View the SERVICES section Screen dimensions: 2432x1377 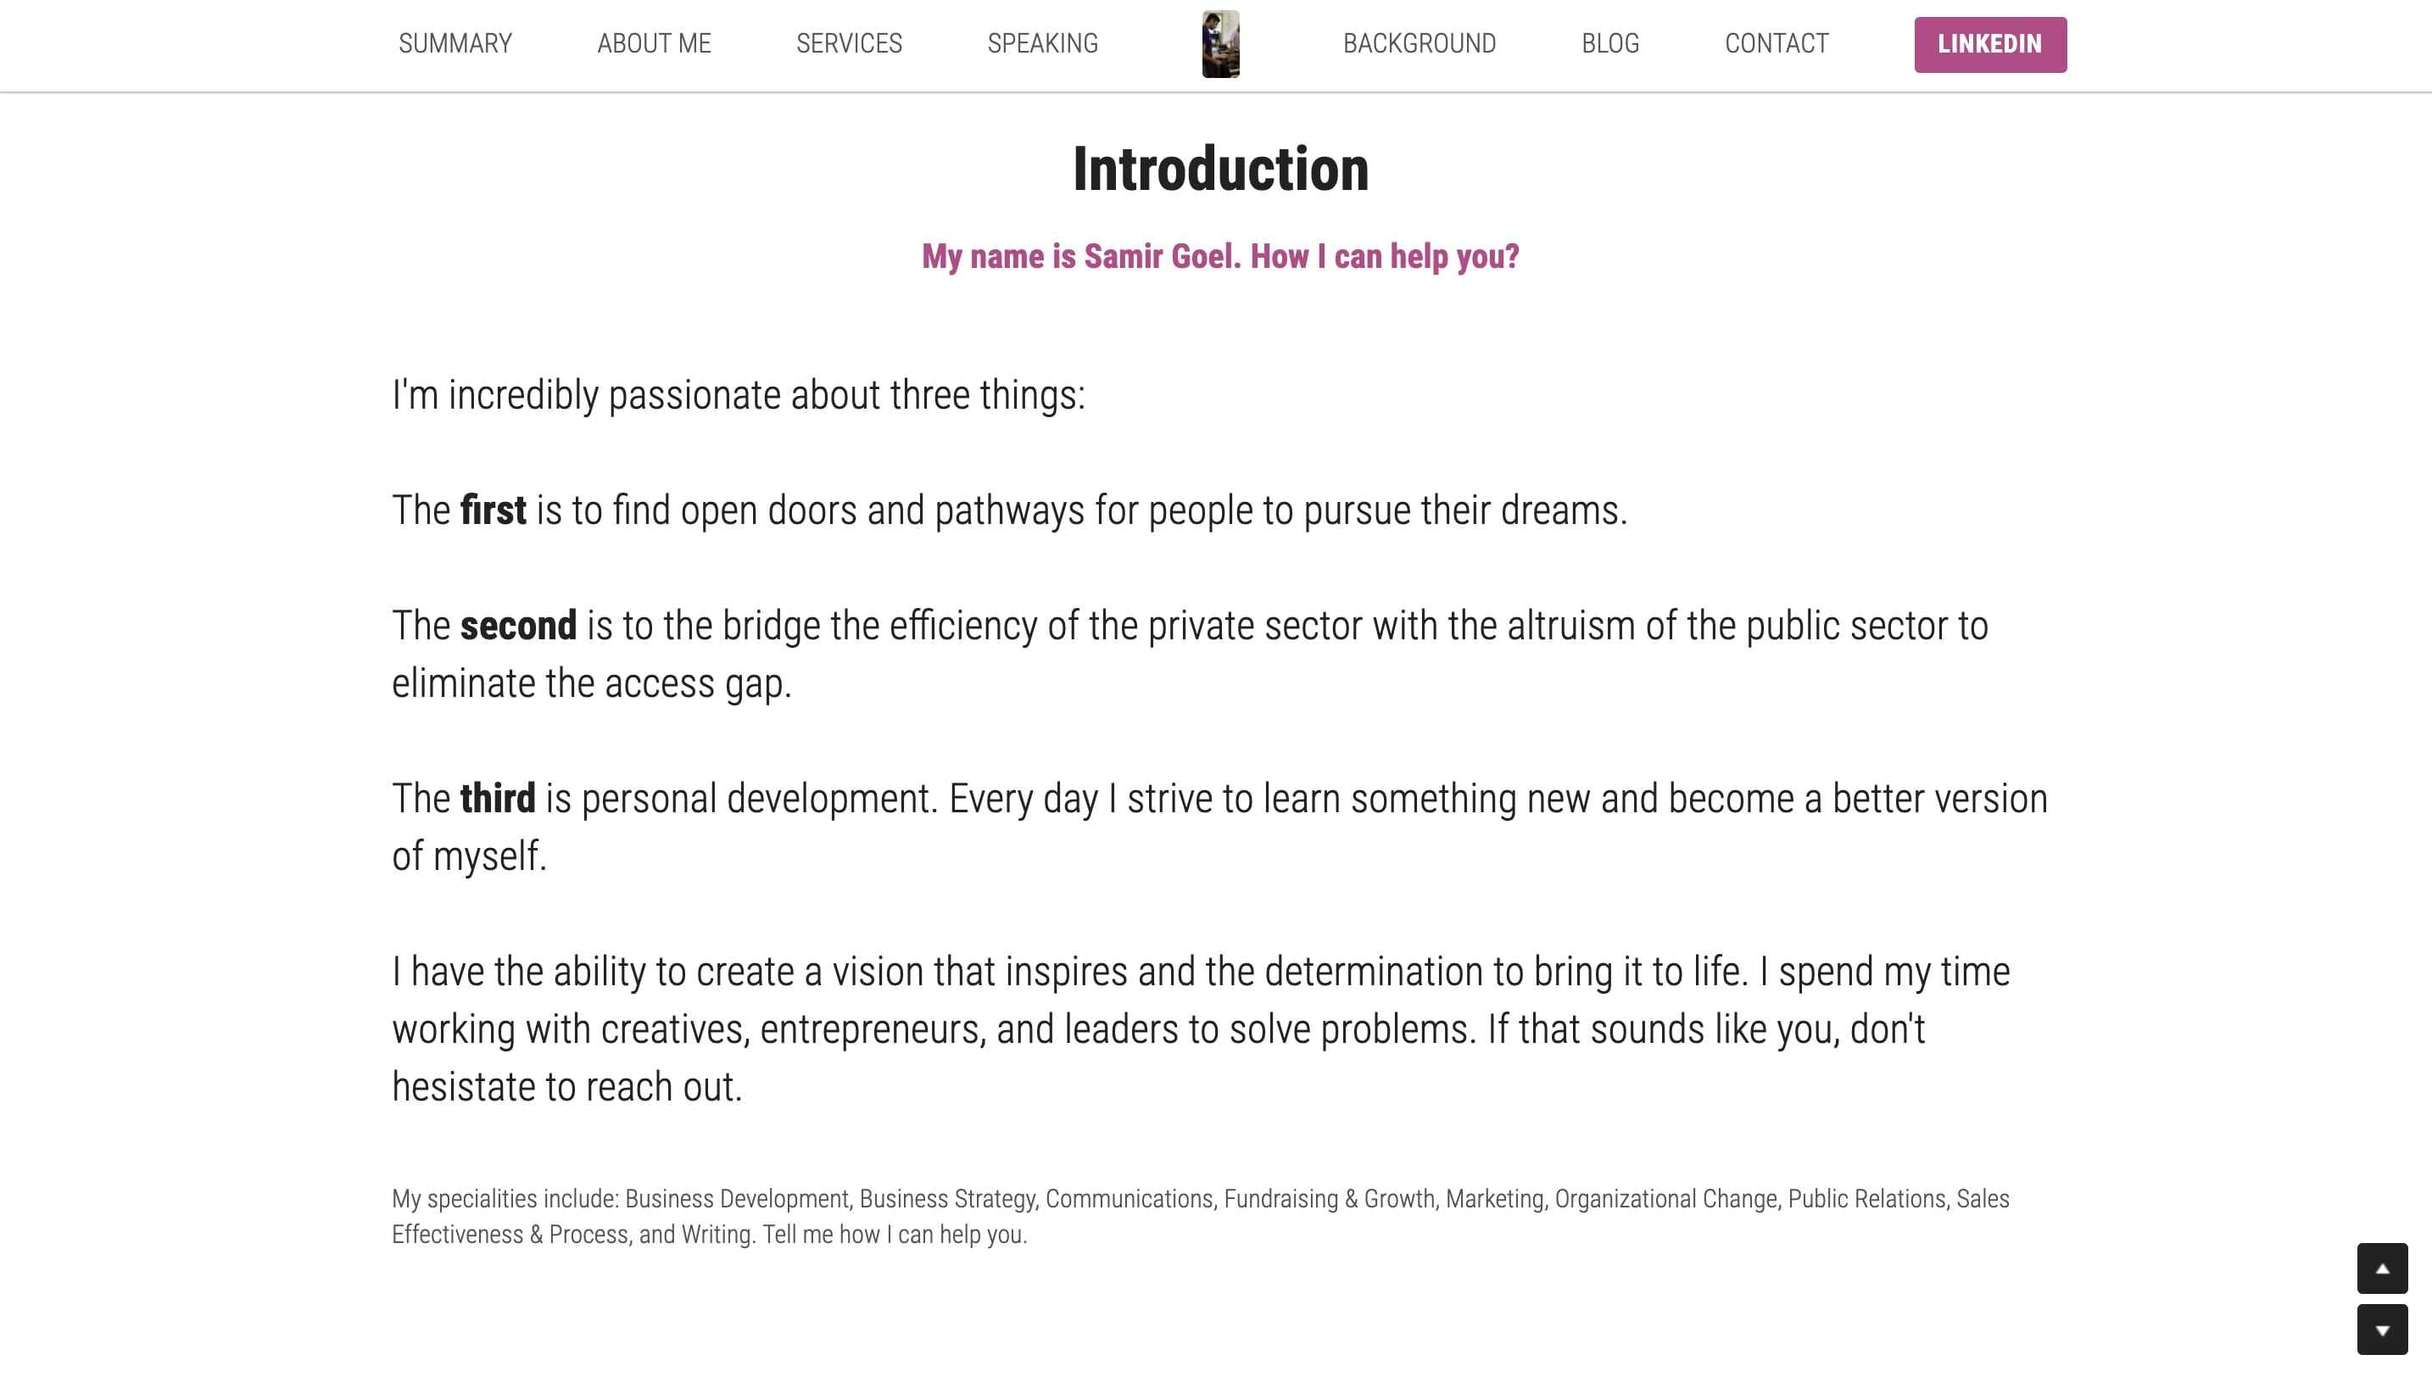click(x=849, y=43)
